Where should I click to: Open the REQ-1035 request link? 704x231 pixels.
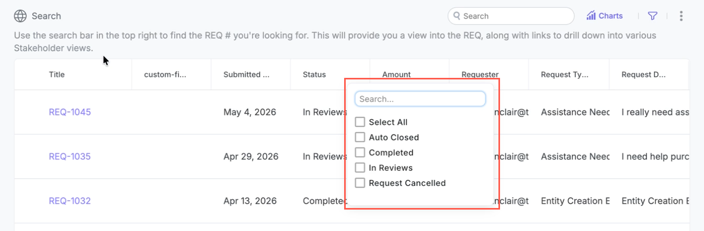tap(70, 156)
